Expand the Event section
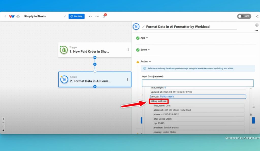Viewport: 260px width, 151px height. pos(145,50)
